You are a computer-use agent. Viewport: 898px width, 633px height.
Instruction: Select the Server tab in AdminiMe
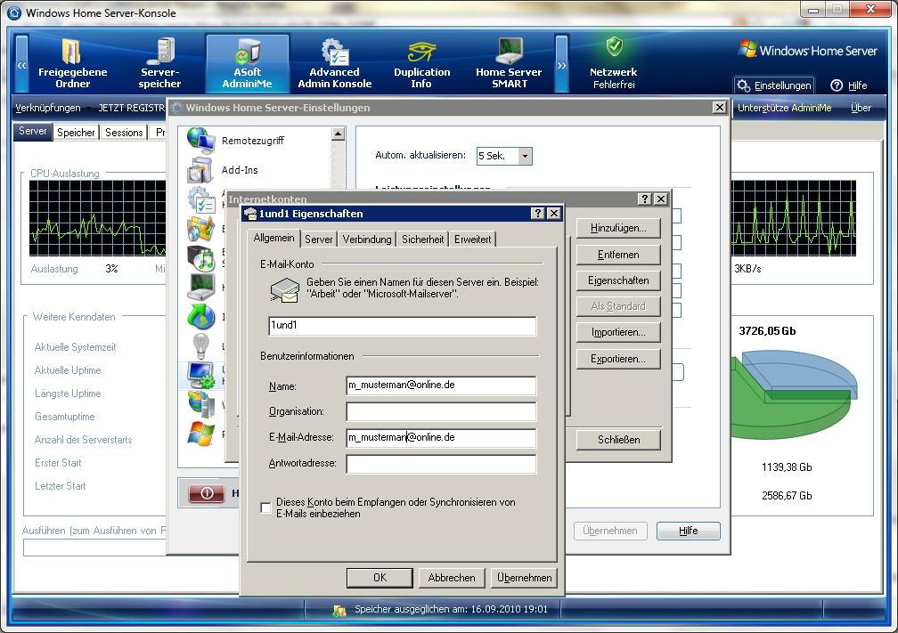coord(33,131)
